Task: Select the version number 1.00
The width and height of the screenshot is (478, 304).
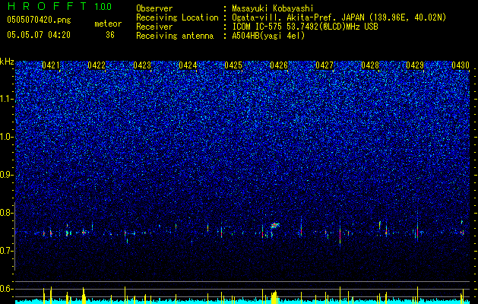Action: point(103,6)
